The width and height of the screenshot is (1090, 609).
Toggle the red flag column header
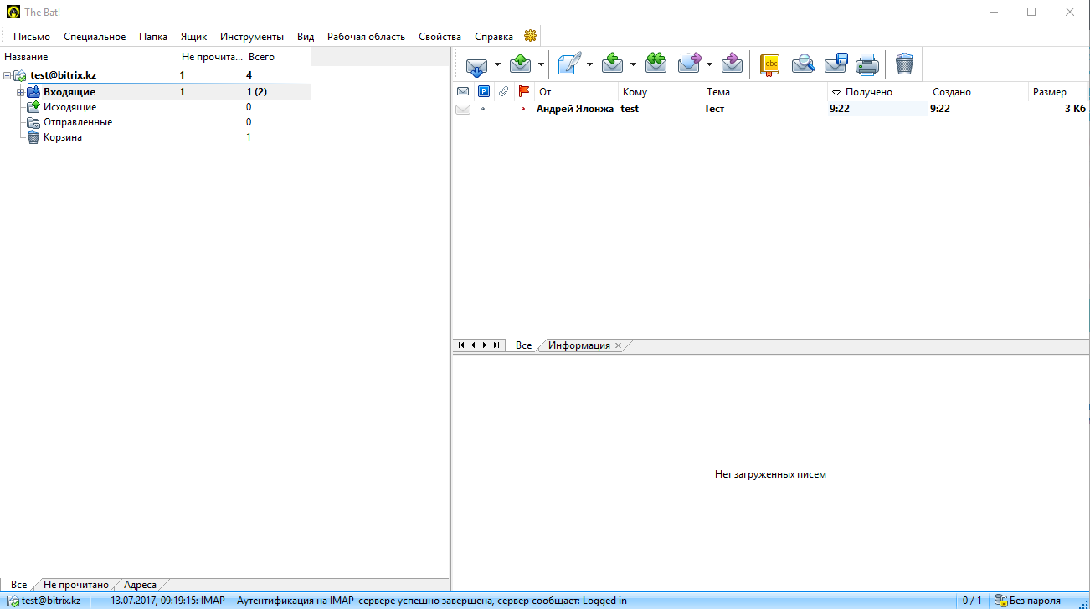coord(524,92)
